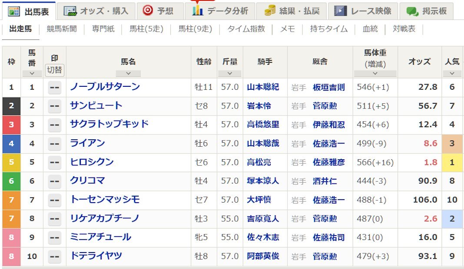Viewport: 464px width, 269px height.
Task: Select trainer link 酒井仁
Action: click(x=325, y=181)
